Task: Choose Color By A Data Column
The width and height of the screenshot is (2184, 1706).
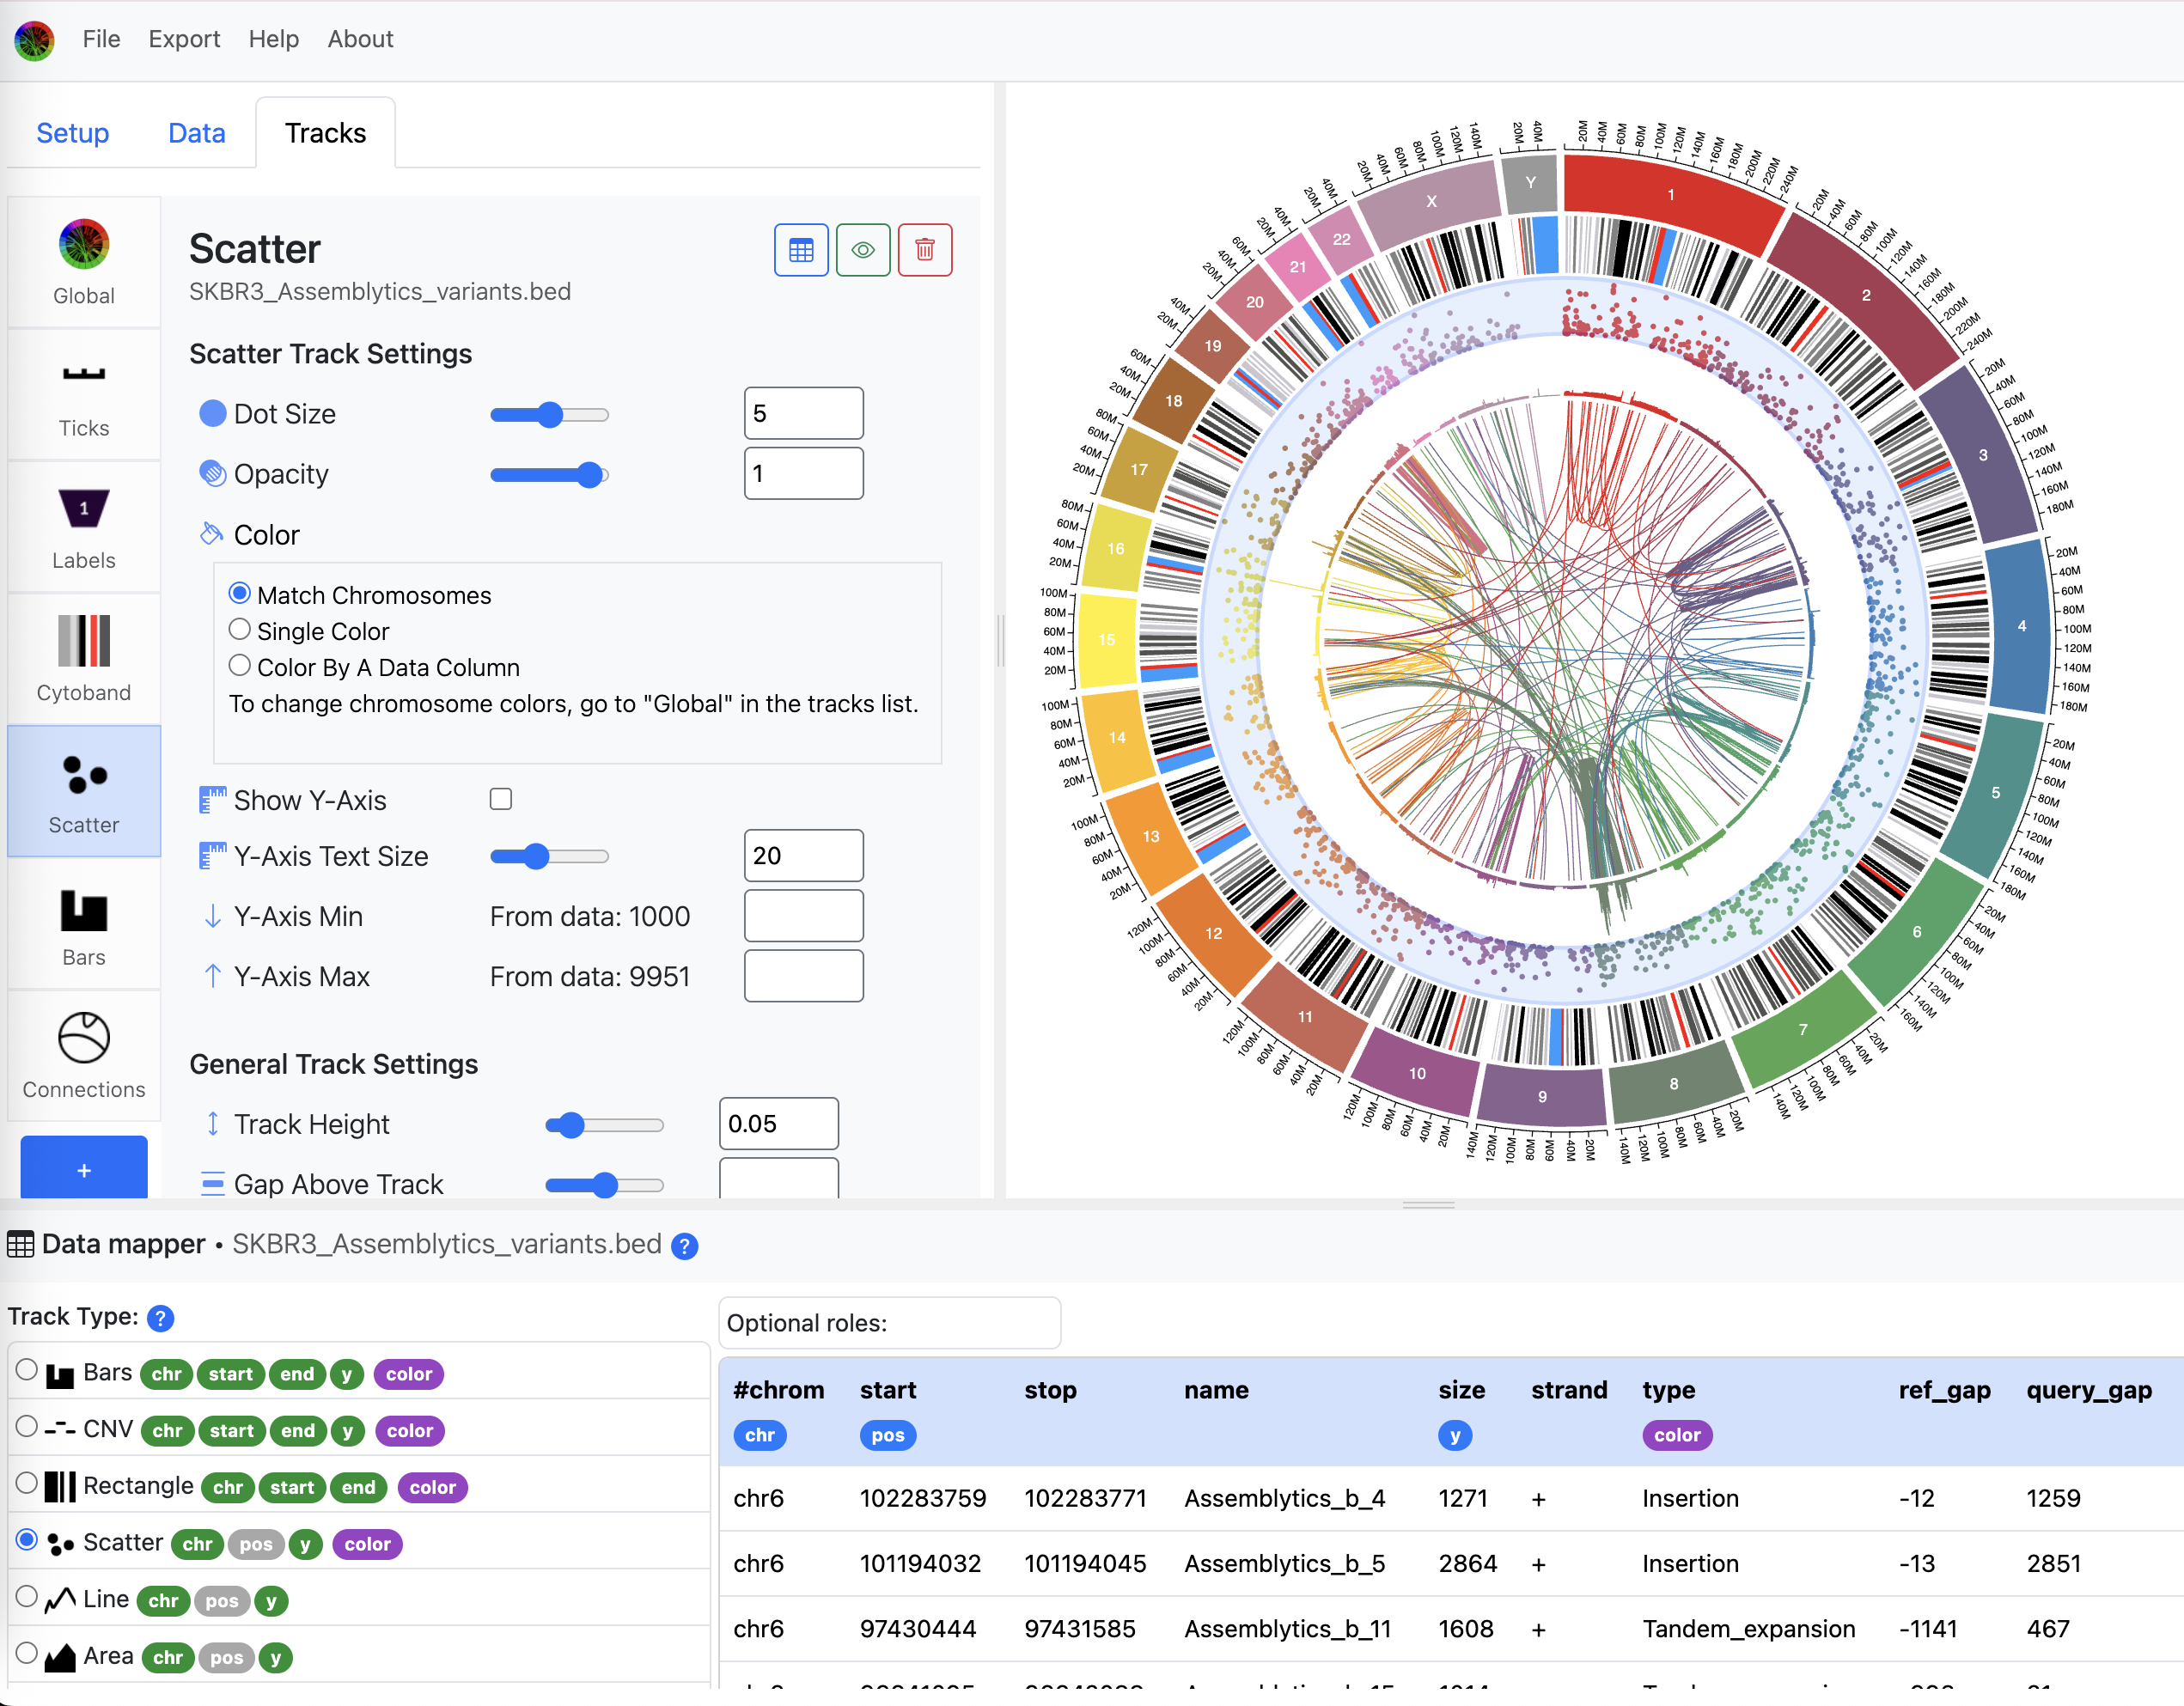Action: (239, 666)
